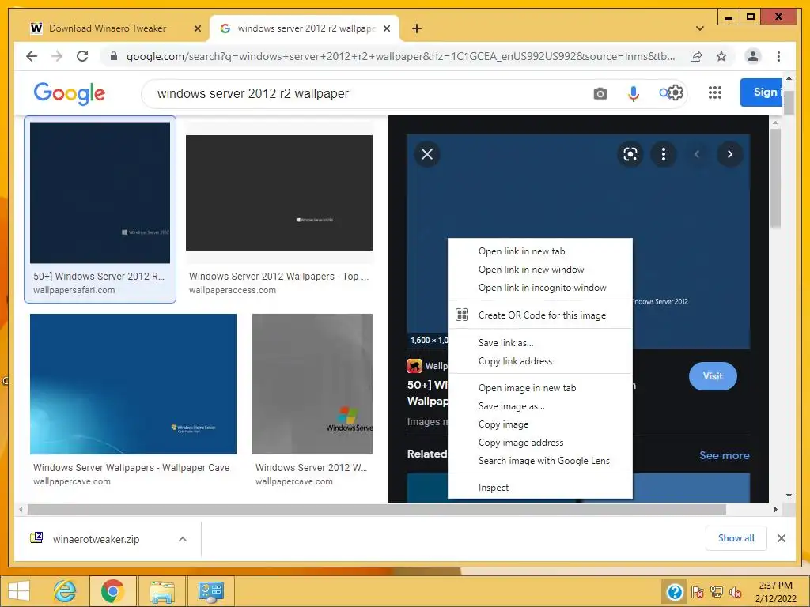810x607 pixels.
Task: Select Copy link address
Action: pos(539,360)
